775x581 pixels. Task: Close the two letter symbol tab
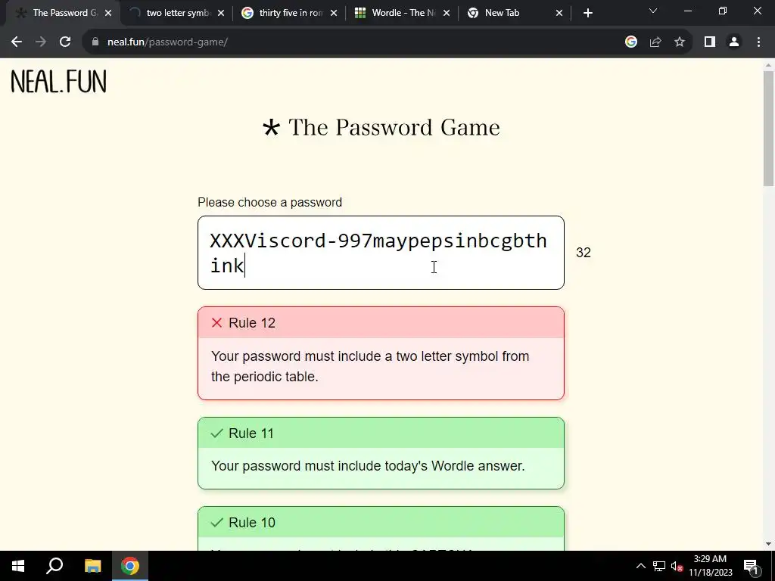pyautogui.click(x=221, y=13)
